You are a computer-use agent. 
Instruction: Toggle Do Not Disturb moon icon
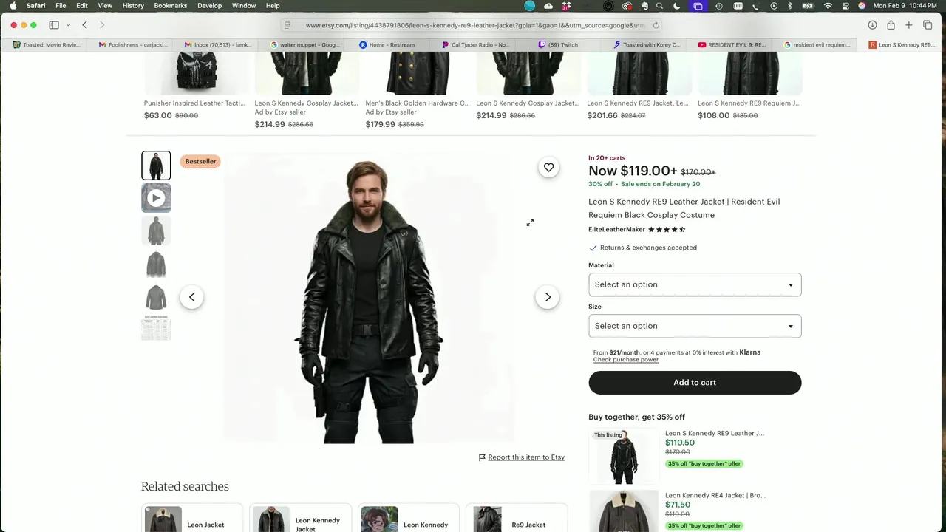(x=677, y=6)
